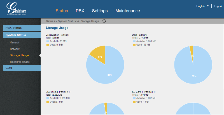
Task: Open the Maintenance tab
Action: [127, 11]
